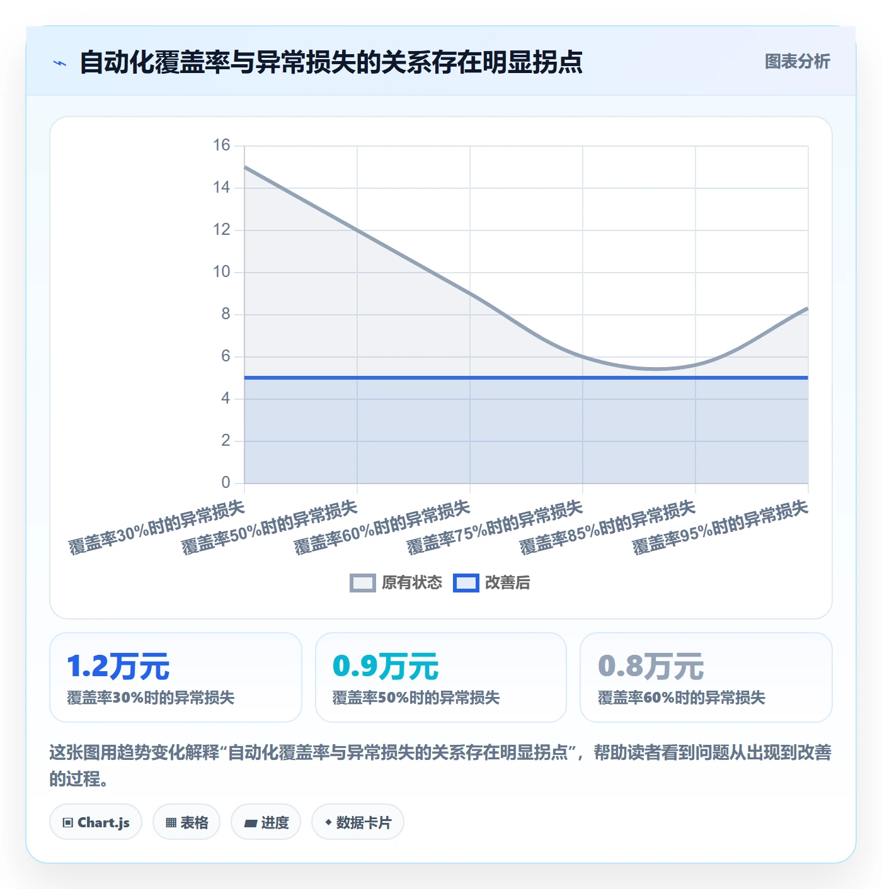Click the card caption 覆盖率30%时的异常损失

151,698
